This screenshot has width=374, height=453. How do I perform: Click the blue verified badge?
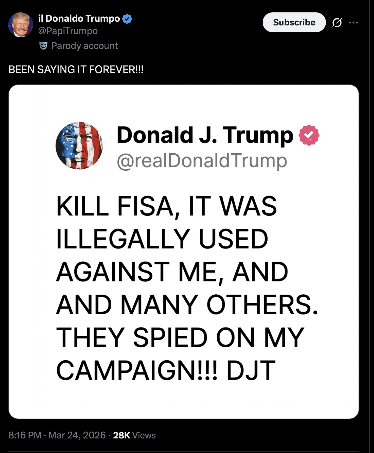(x=127, y=19)
